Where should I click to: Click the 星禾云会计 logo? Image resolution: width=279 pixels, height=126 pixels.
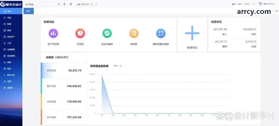pos(11,5)
